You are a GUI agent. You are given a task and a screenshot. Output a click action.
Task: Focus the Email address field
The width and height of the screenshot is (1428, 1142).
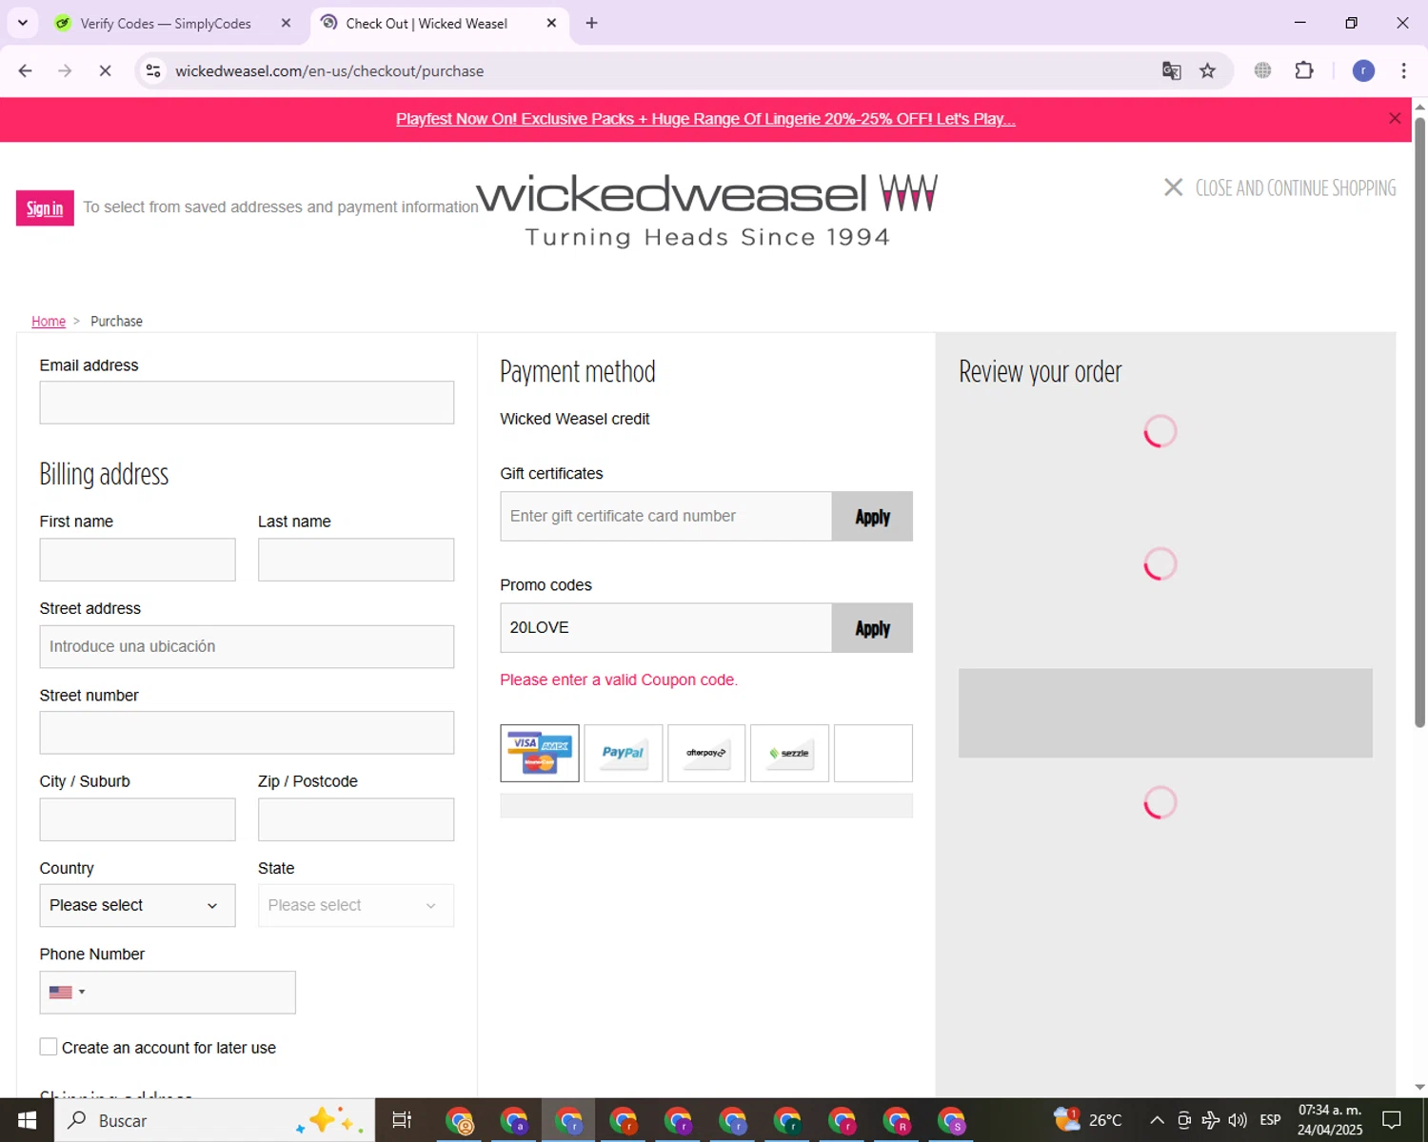coord(247,403)
